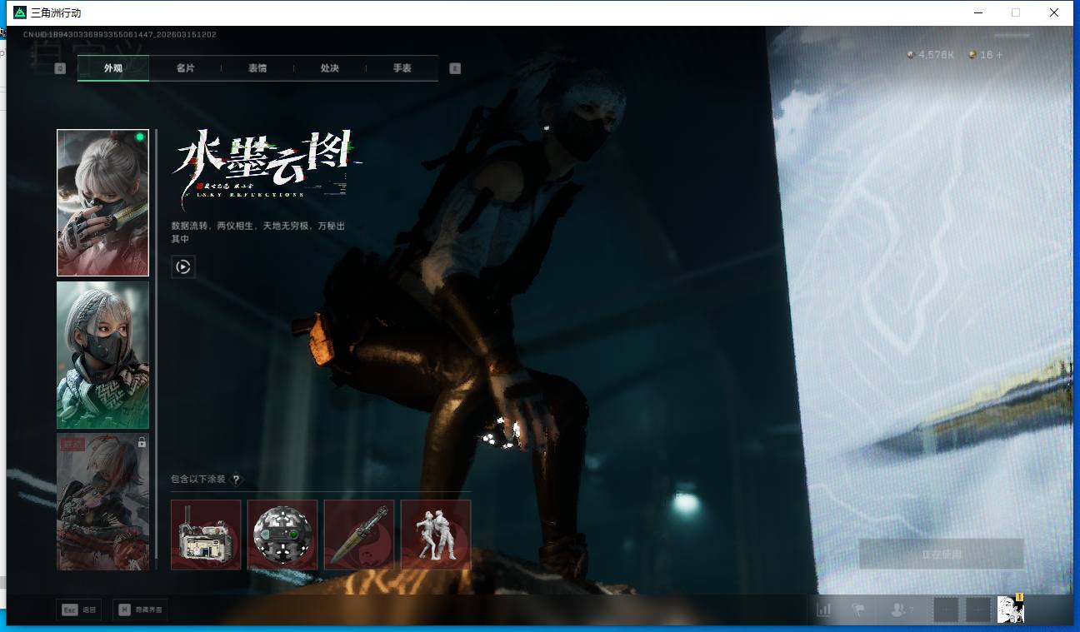Open the 手表 tab

coord(402,68)
